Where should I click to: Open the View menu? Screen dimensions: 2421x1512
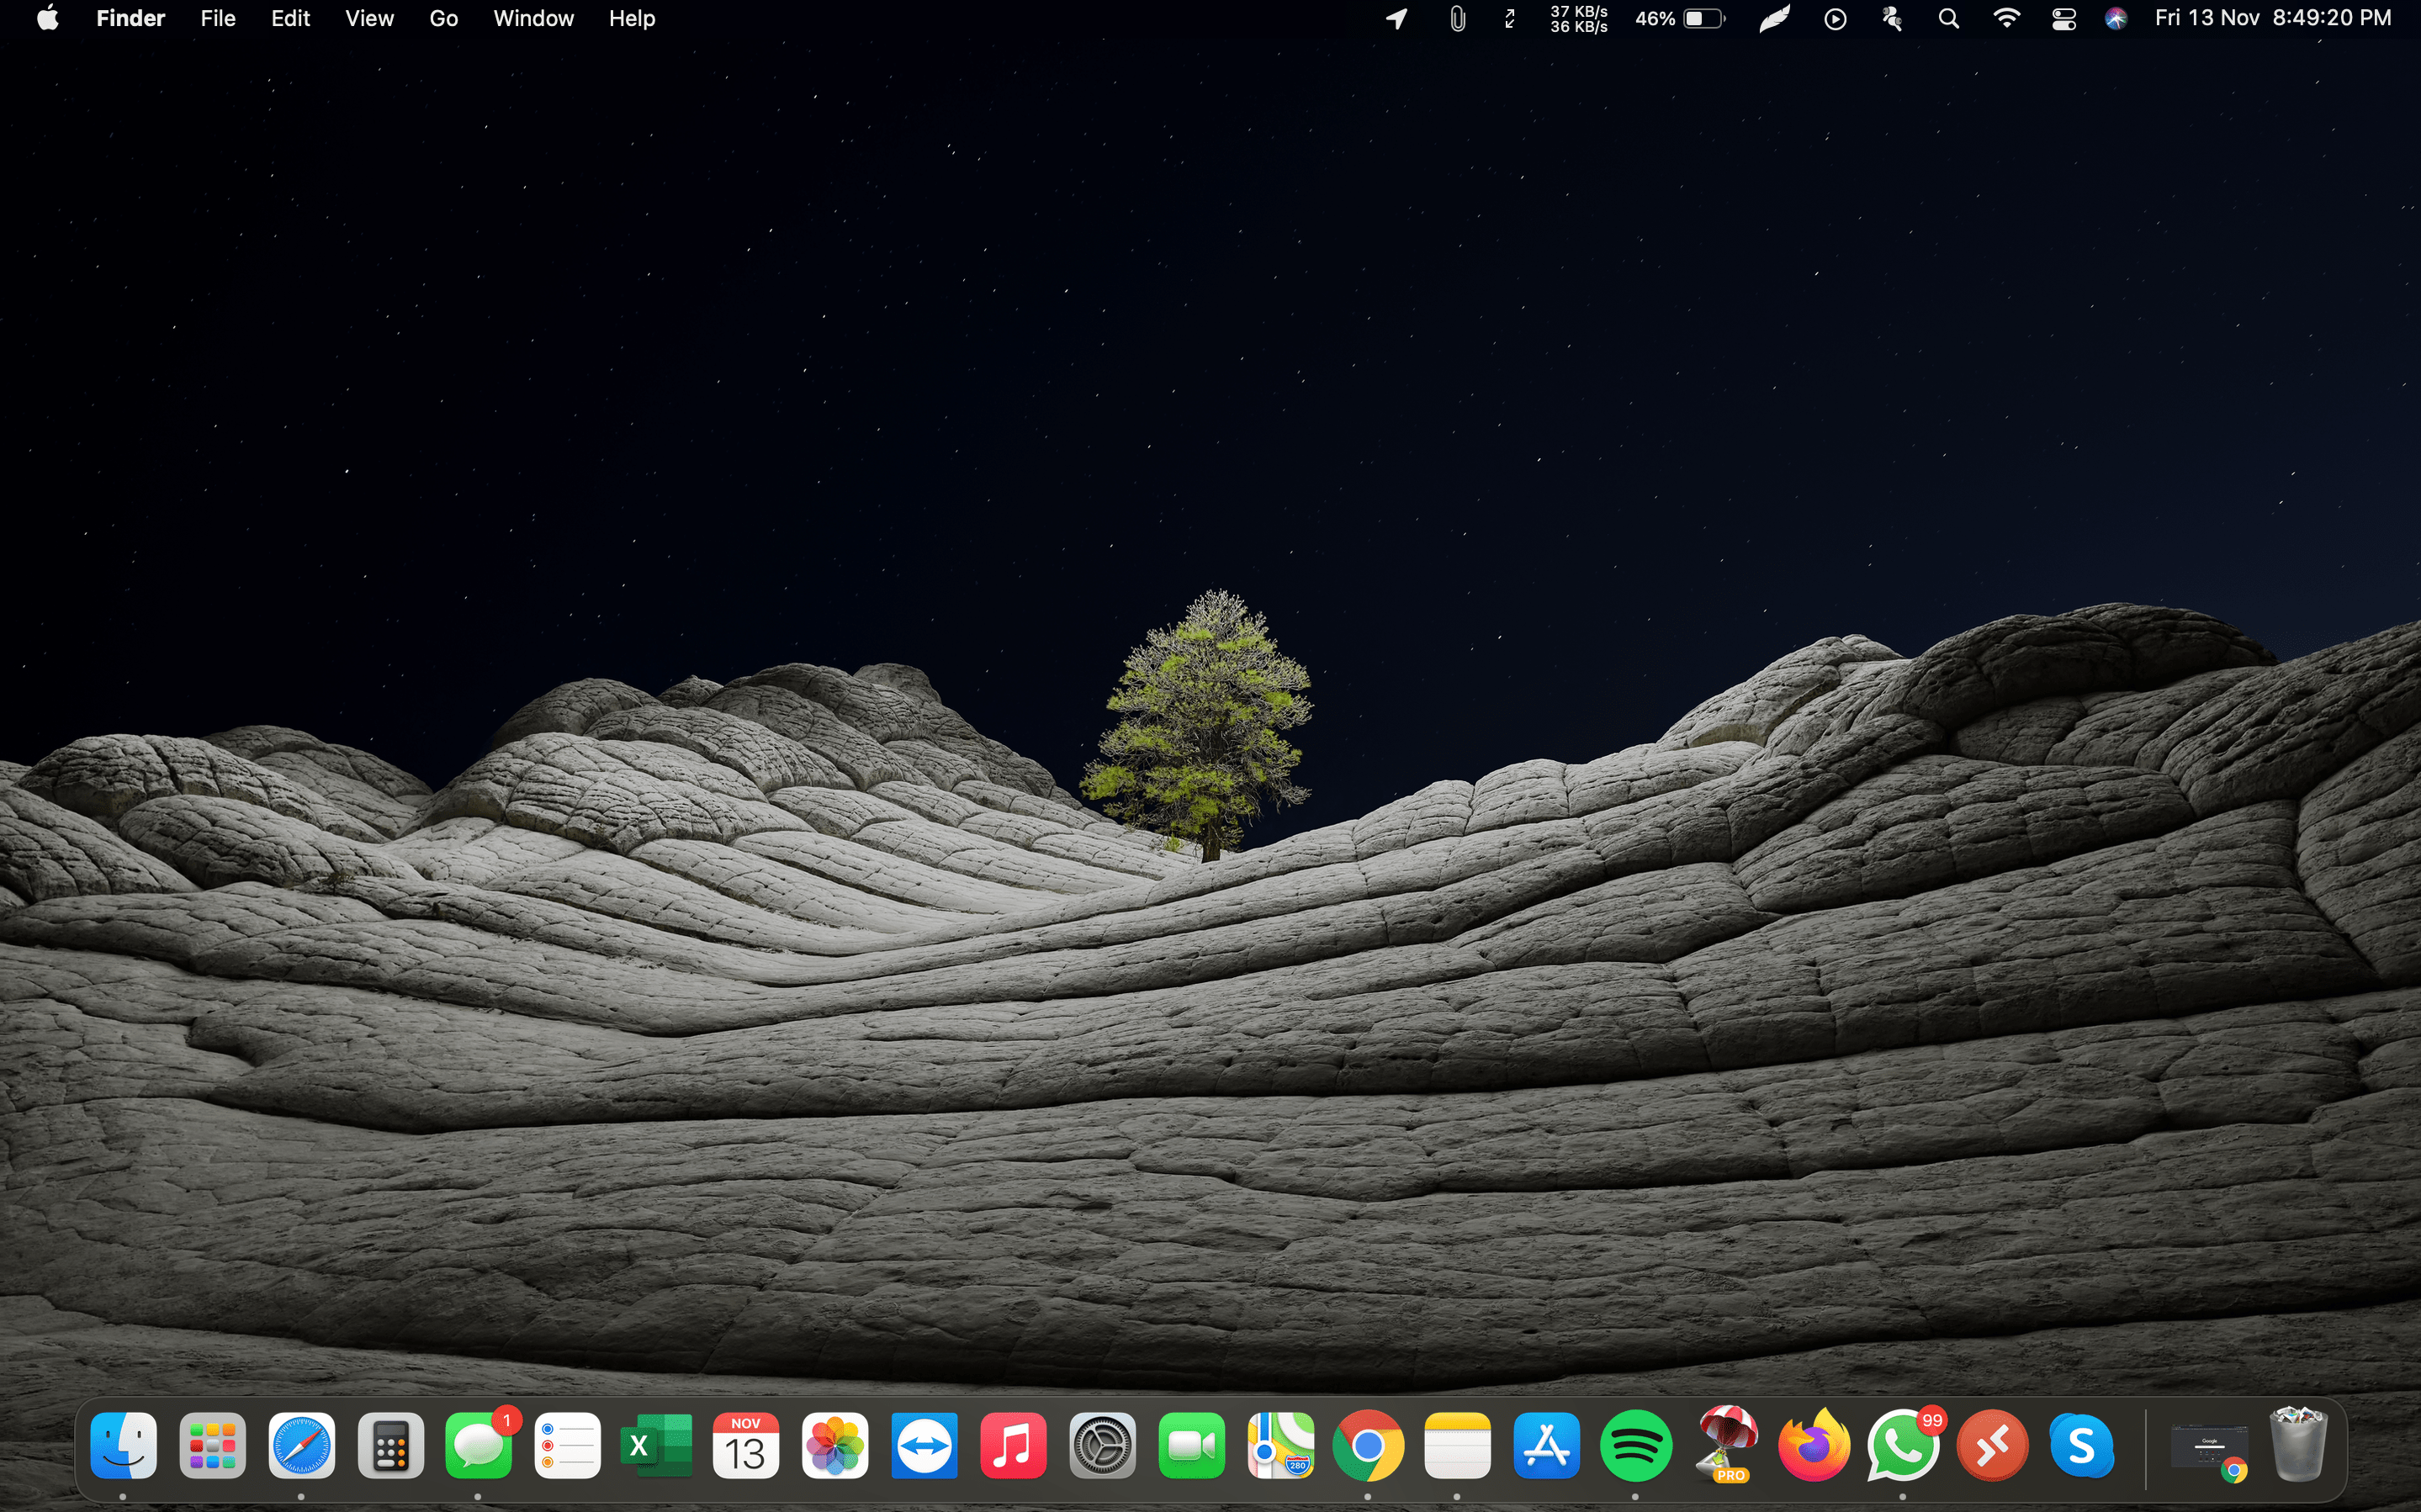click(369, 19)
